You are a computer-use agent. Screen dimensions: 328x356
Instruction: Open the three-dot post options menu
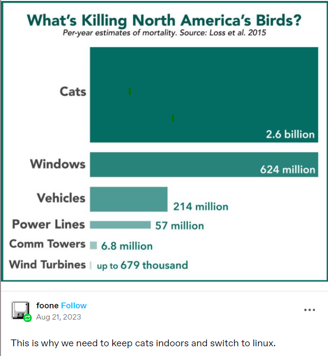tap(310, 310)
